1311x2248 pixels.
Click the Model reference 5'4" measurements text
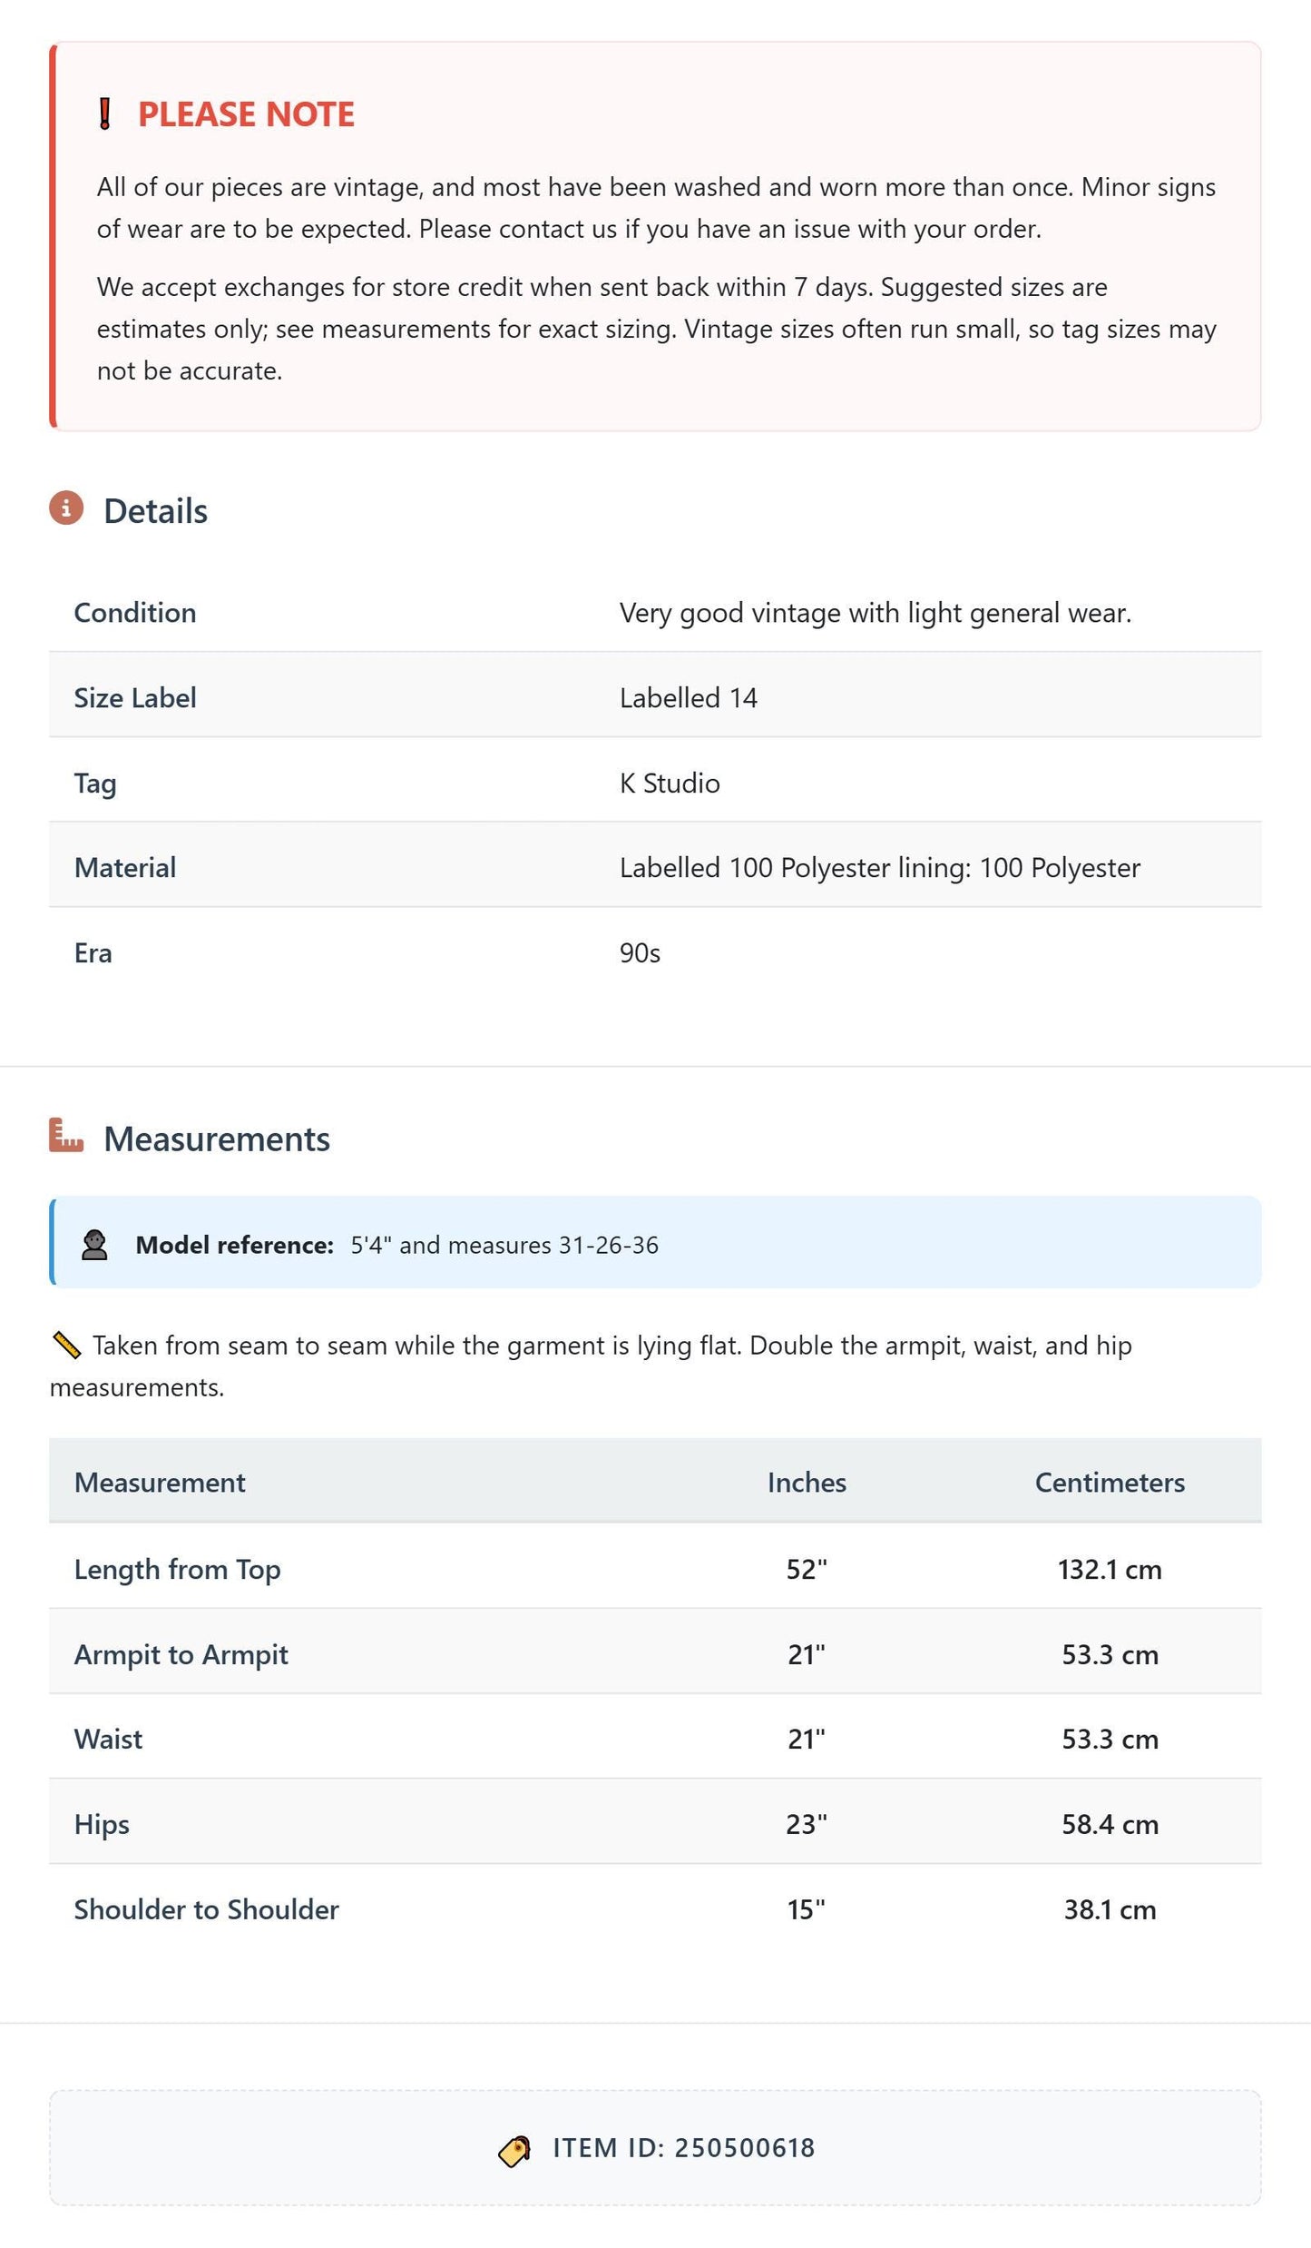504,1245
